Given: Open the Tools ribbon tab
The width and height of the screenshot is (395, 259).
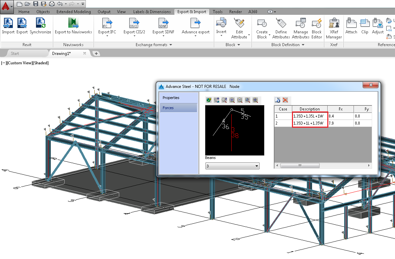Looking at the screenshot, I should point(218,11).
